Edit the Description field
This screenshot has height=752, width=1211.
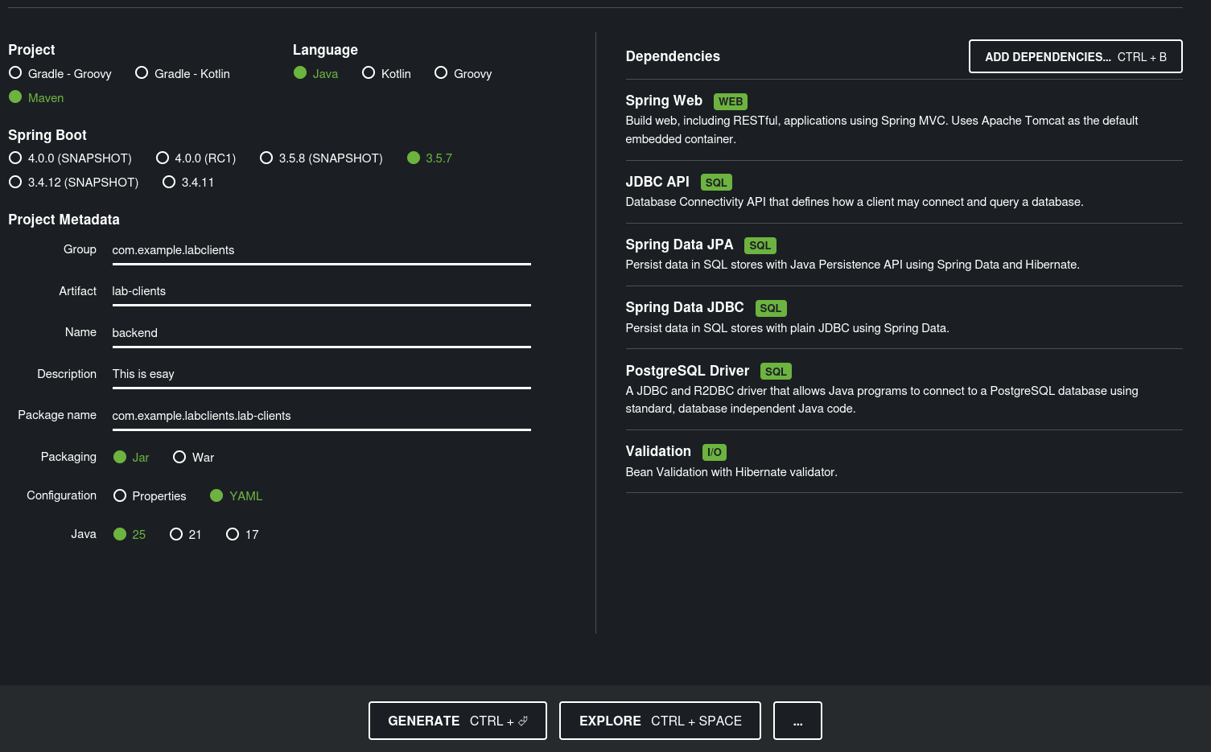point(321,374)
